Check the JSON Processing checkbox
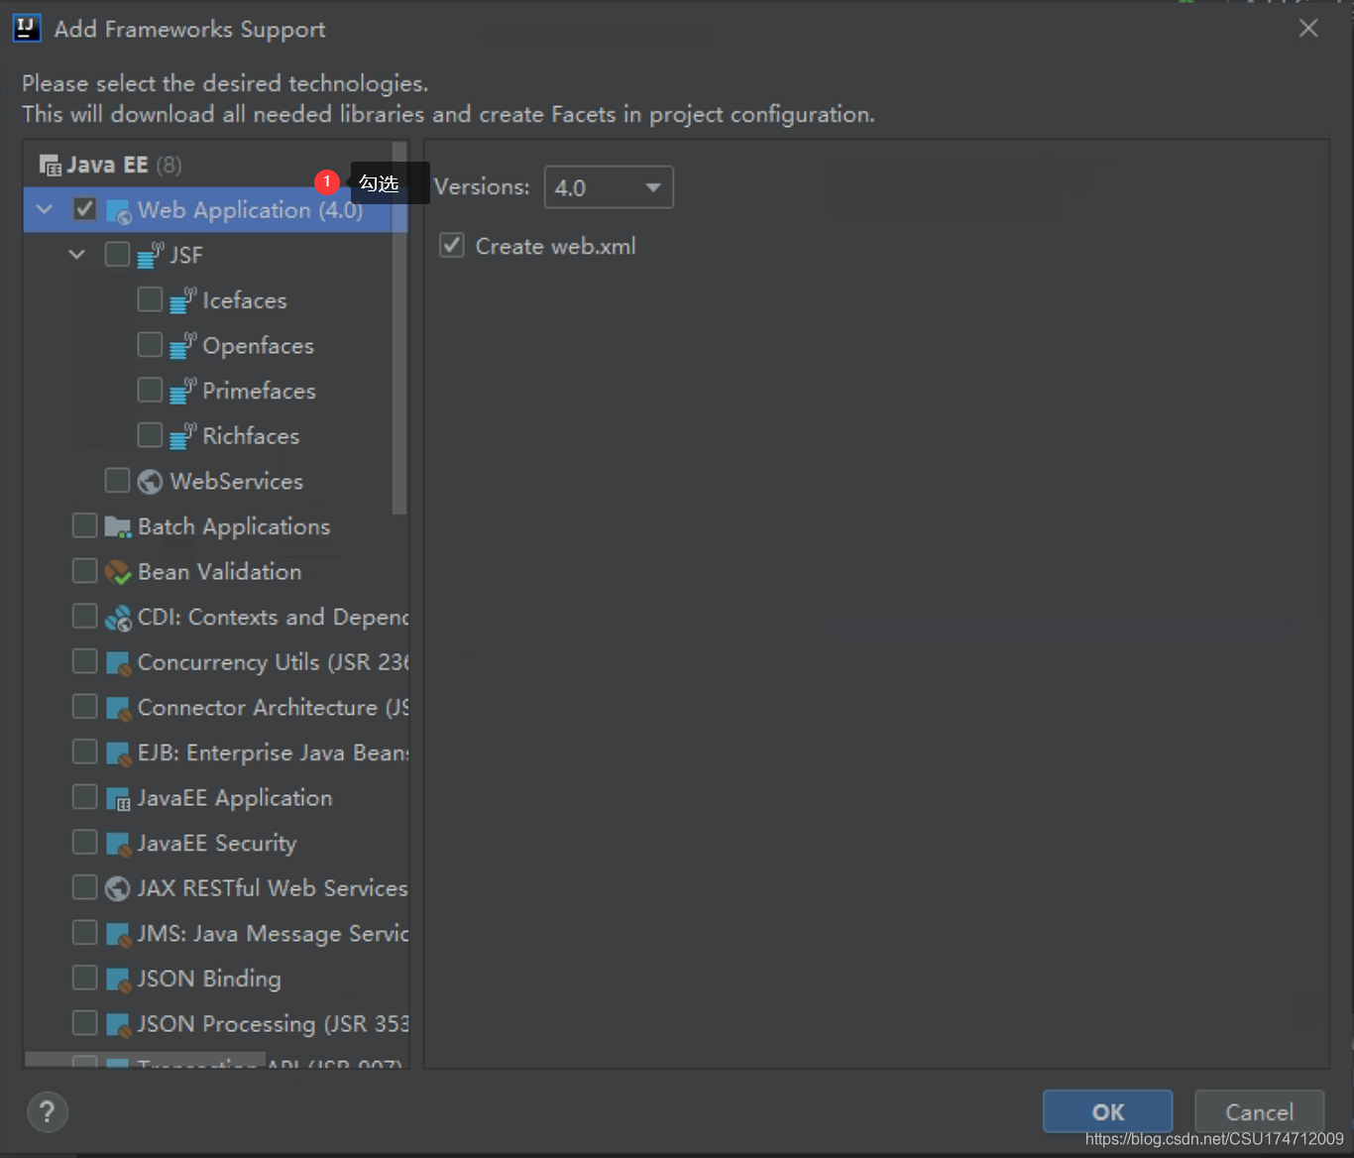 pyautogui.click(x=84, y=1023)
